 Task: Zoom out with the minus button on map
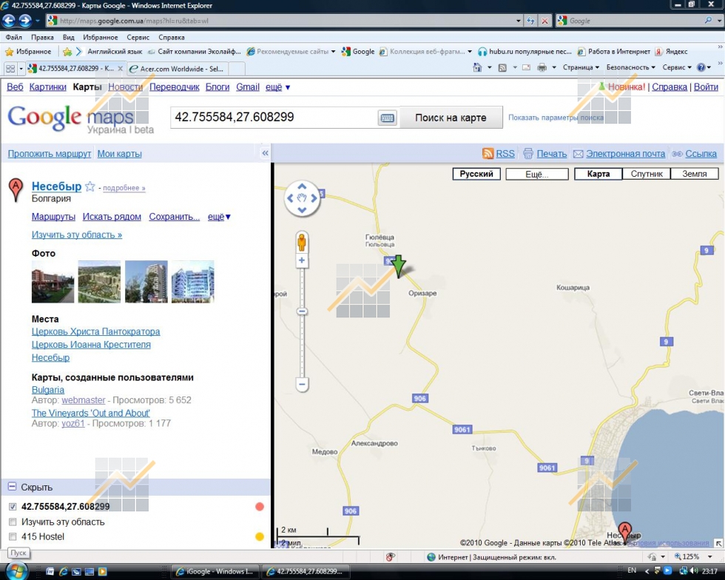(x=302, y=385)
